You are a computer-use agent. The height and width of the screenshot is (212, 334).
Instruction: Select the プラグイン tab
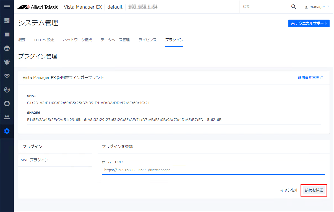click(174, 40)
